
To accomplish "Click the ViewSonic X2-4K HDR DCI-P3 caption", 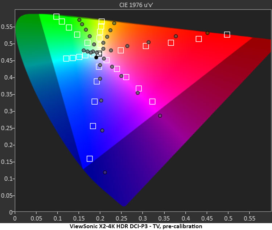I will (x=136, y=226).
